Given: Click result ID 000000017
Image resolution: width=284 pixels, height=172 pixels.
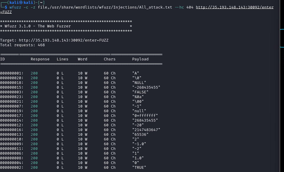Looking at the screenshot, I should point(12,115).
